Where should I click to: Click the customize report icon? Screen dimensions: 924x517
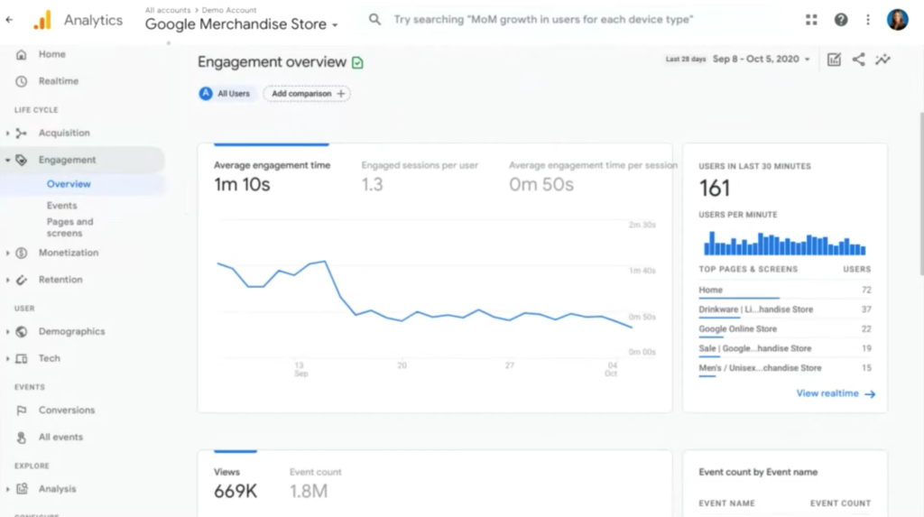834,60
